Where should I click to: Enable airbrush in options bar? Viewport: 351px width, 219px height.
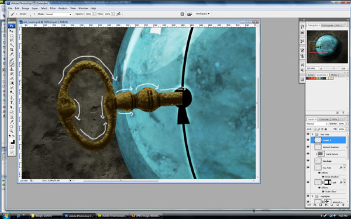point(119,14)
